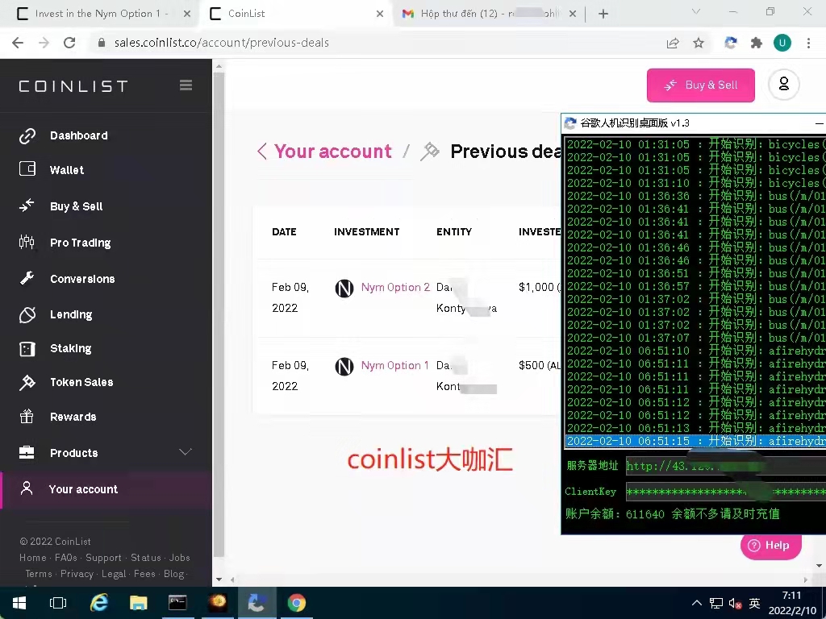Click the ENTITY column header
Viewport: 826px width, 619px height.
(454, 232)
